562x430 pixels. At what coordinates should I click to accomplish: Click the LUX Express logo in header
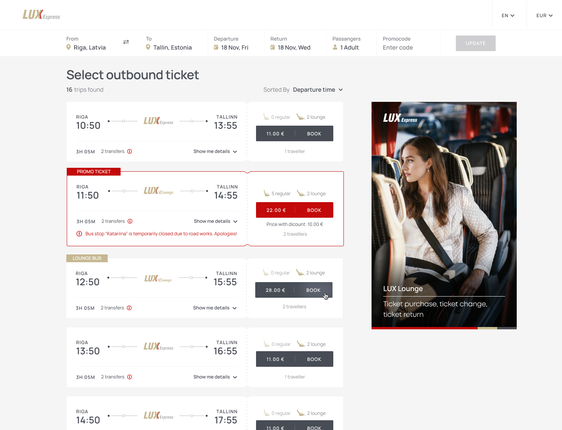point(41,15)
